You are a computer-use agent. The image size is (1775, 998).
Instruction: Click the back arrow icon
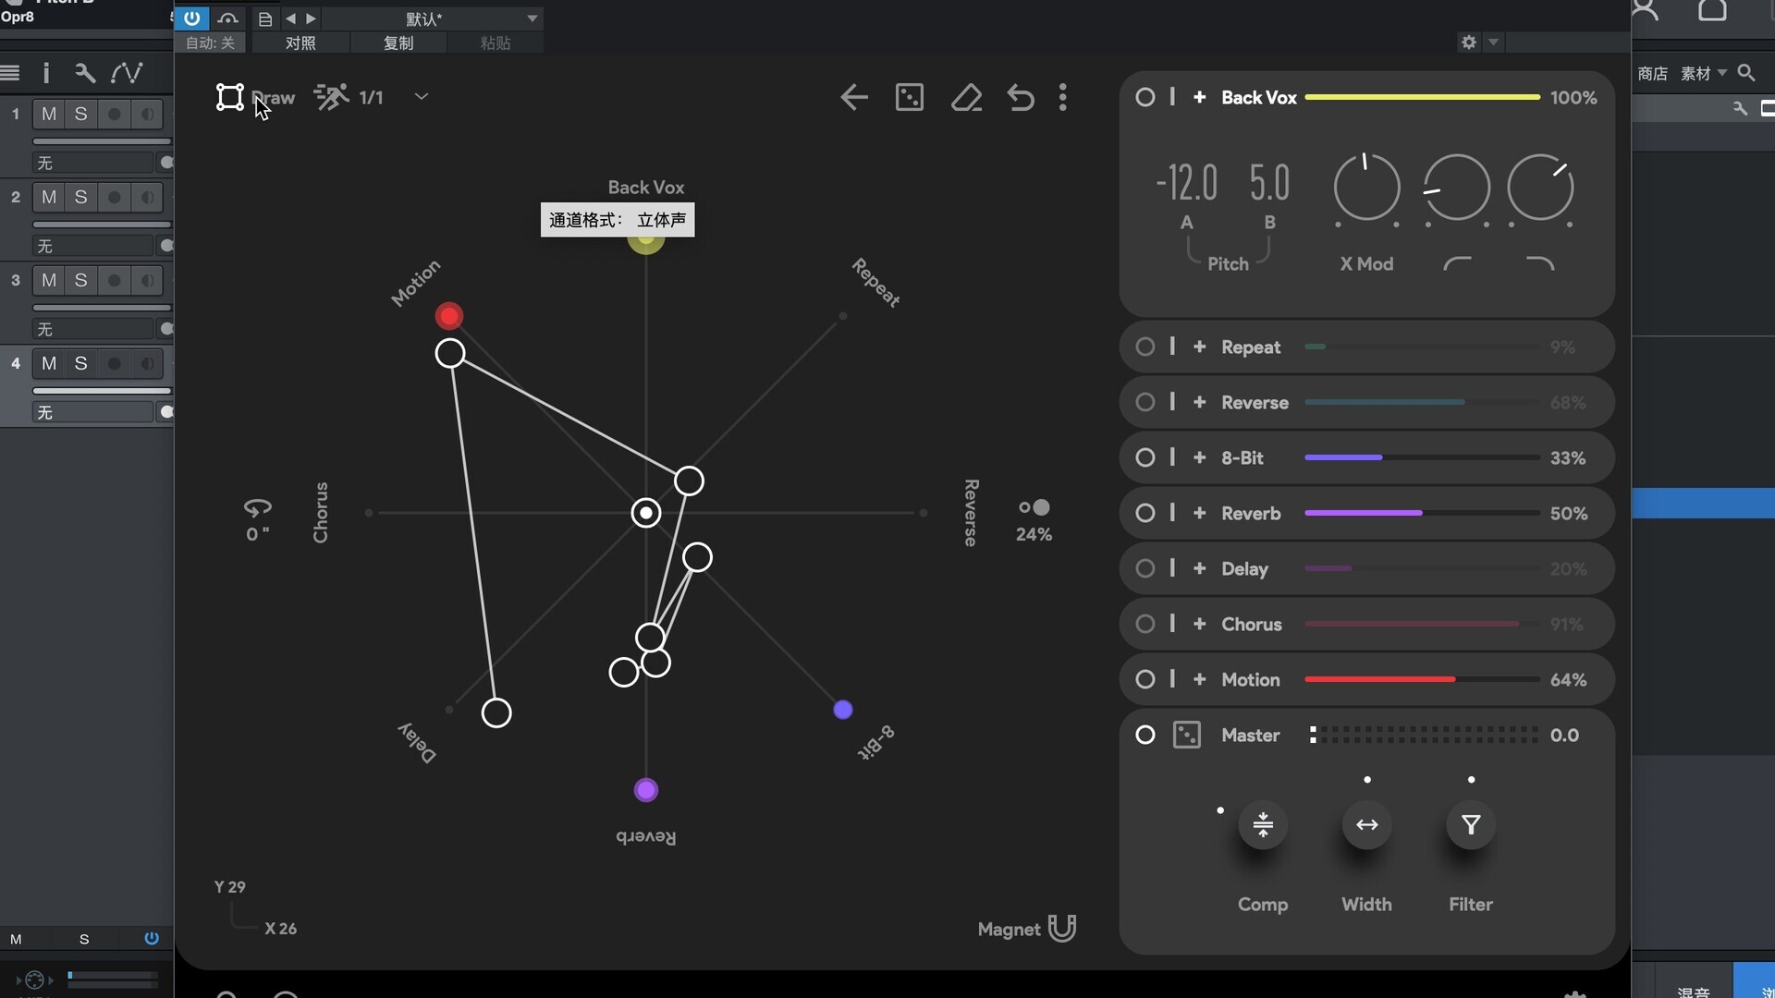tap(854, 97)
